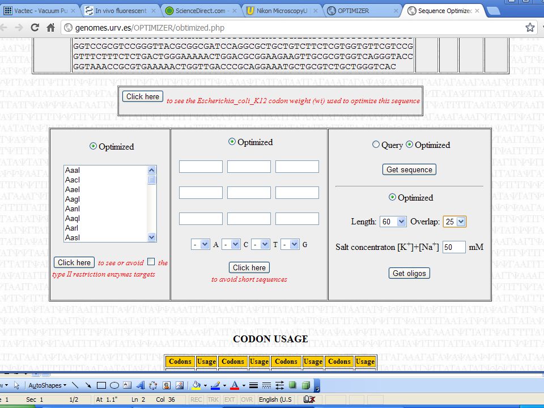Screen dimensions: 544x408
Task: Focus the genomes.urv.es address bar
Action: tap(299, 27)
